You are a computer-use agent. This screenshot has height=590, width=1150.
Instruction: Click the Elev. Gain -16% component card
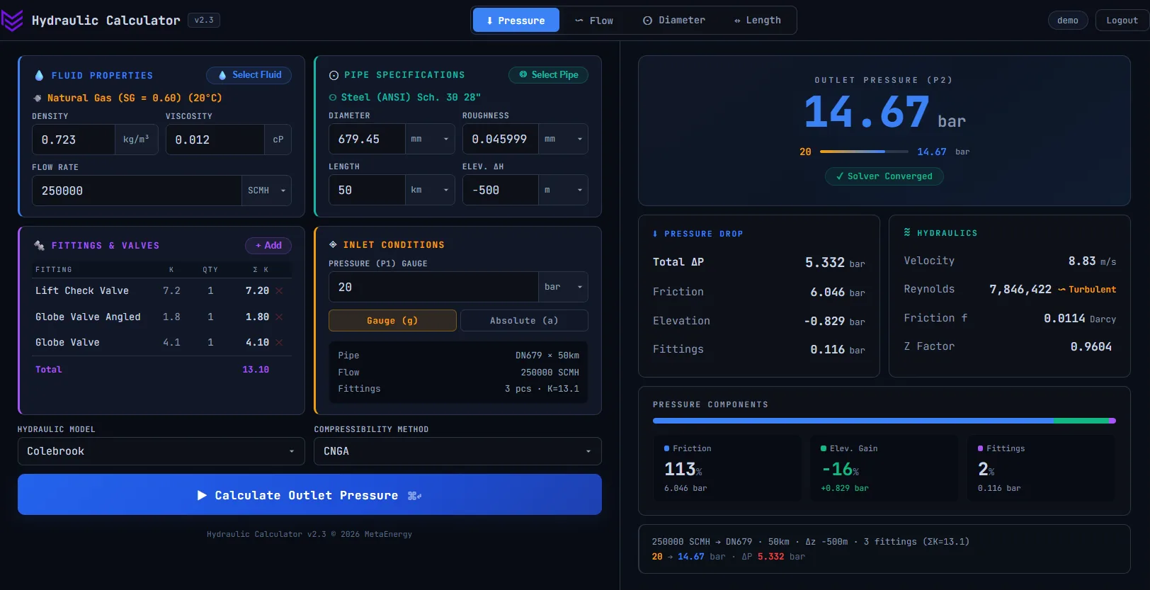(x=884, y=468)
